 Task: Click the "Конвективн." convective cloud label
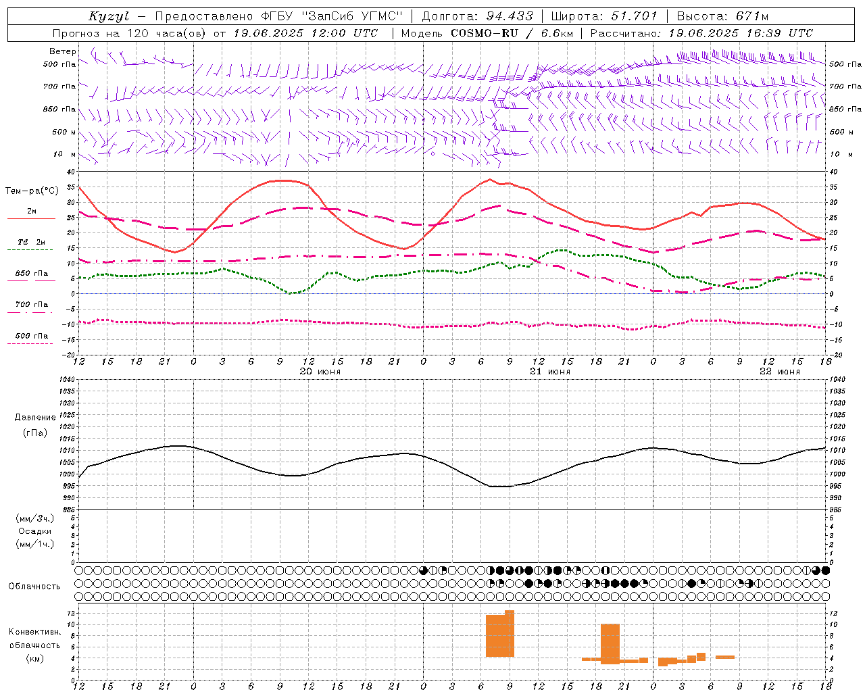coord(35,632)
